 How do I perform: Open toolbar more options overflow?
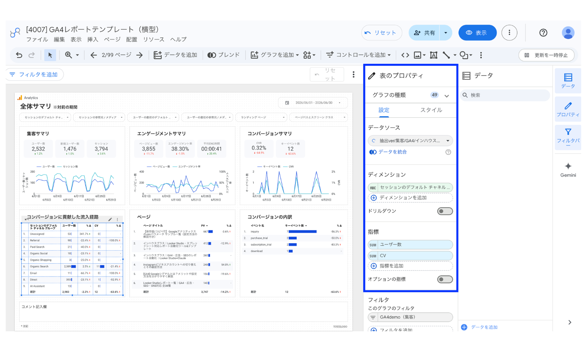481,55
